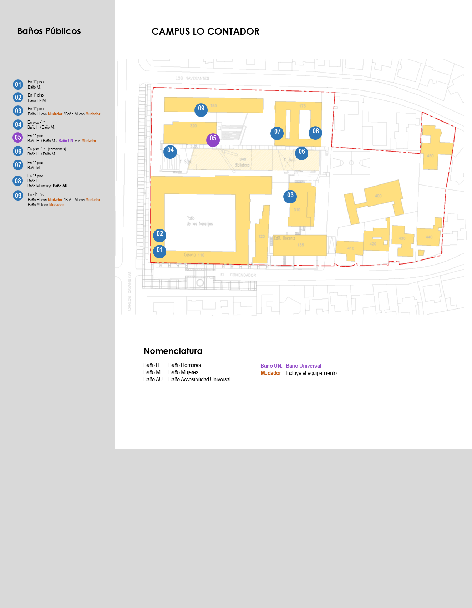472x608 pixels.
Task: Click map marker 04 near the subterranean stairs
Action: (x=170, y=152)
